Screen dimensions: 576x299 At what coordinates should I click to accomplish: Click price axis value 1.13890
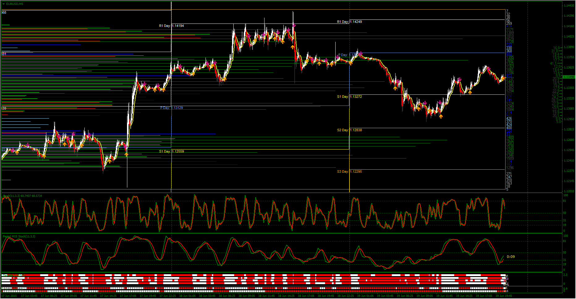(x=569, y=47)
